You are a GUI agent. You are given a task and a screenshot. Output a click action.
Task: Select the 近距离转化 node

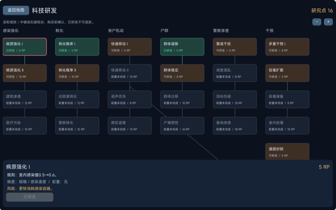coord(77,99)
